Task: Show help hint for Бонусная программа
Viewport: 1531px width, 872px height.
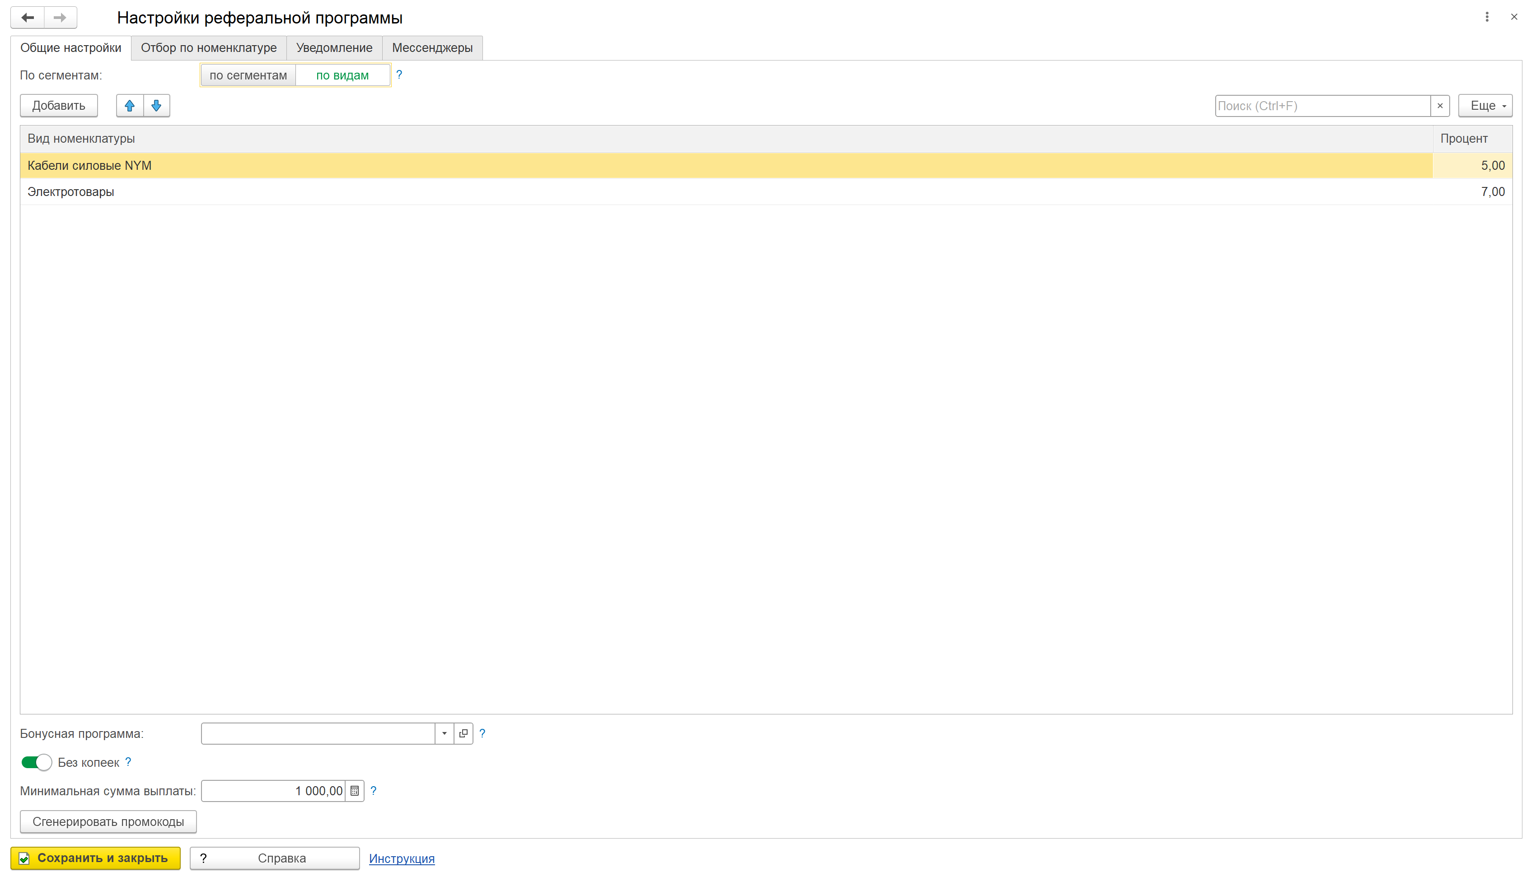Action: click(482, 733)
